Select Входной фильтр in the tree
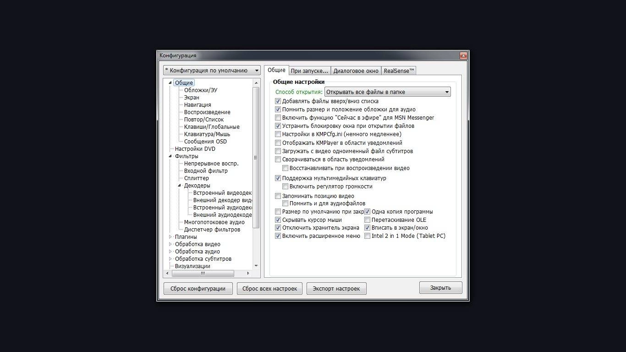This screenshot has width=626, height=352. coord(206,171)
